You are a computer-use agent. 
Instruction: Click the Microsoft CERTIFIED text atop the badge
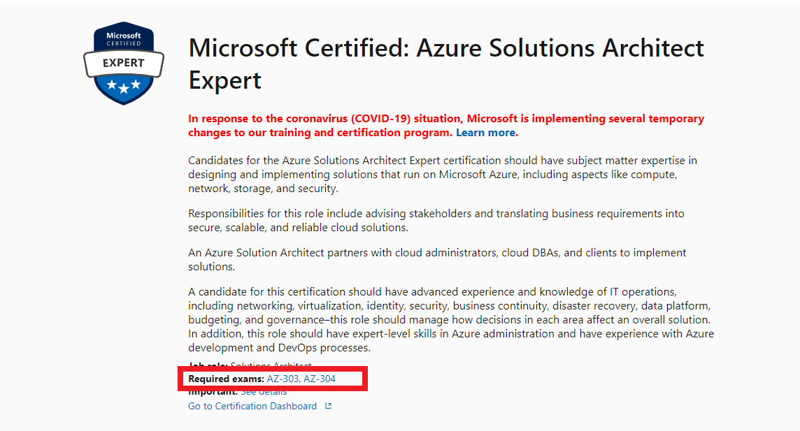(x=124, y=38)
